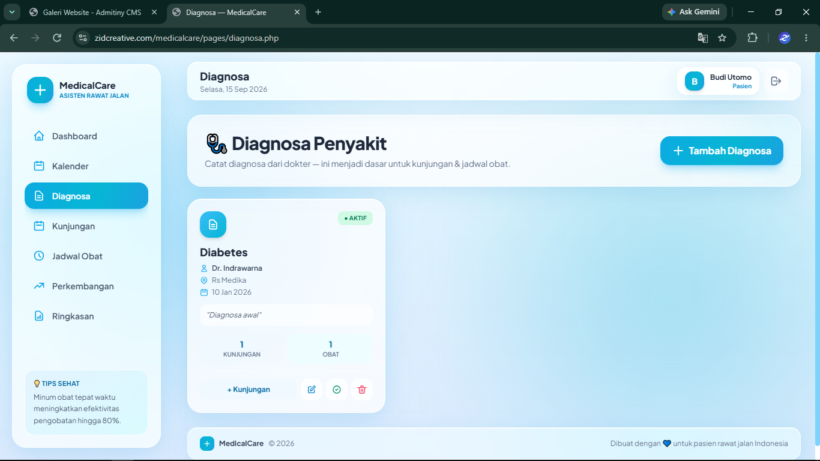This screenshot has width=820, height=461.
Task: Click the Ask Gemini button
Action: pos(694,12)
